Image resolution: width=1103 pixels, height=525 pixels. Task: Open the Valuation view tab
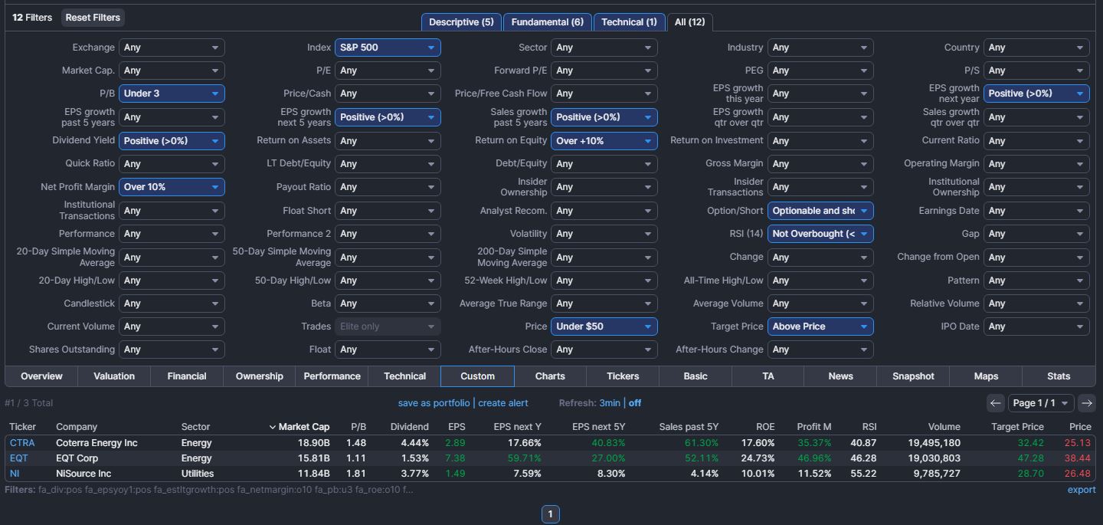[114, 376]
